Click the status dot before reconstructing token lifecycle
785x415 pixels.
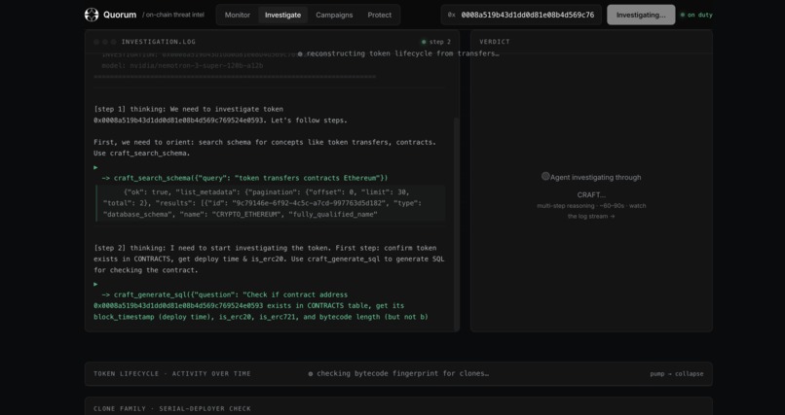[300, 53]
